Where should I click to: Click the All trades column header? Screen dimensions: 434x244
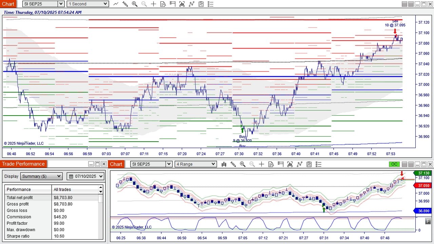click(75, 189)
